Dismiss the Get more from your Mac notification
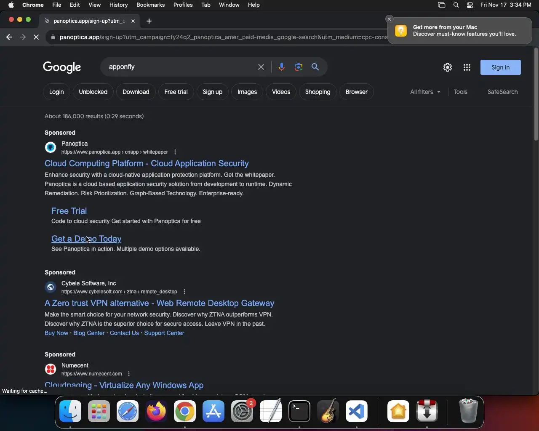This screenshot has width=539, height=431. pos(389,19)
